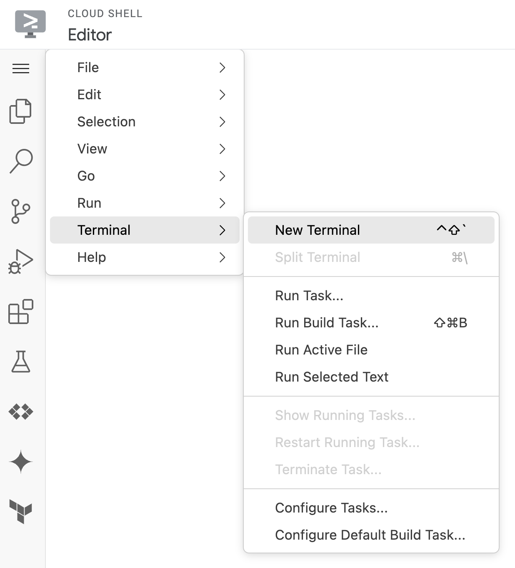Open the Run and Debug icon

20,261
